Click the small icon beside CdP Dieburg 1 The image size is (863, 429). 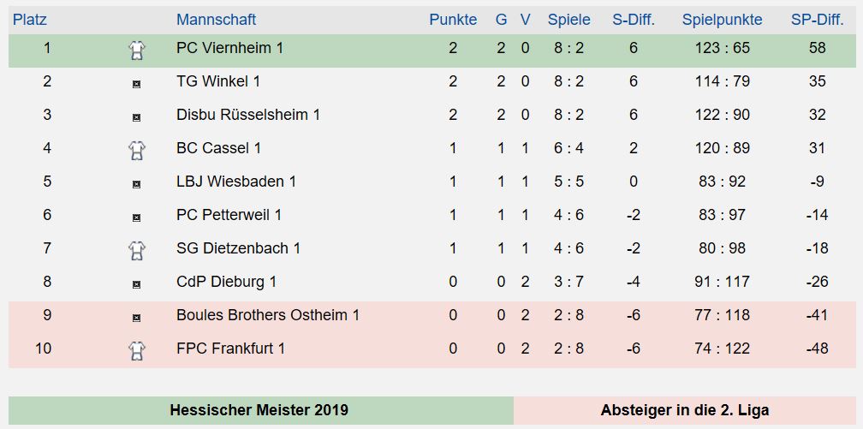click(x=136, y=284)
